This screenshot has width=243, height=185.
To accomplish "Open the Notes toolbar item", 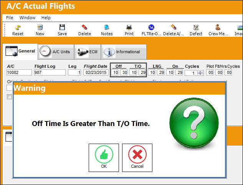I will coord(107,30).
